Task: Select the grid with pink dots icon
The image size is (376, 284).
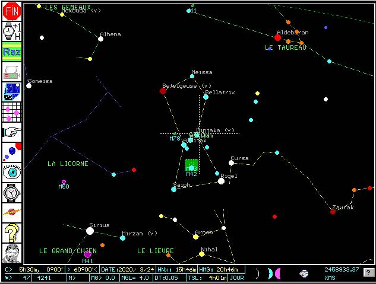Action: click(x=12, y=112)
